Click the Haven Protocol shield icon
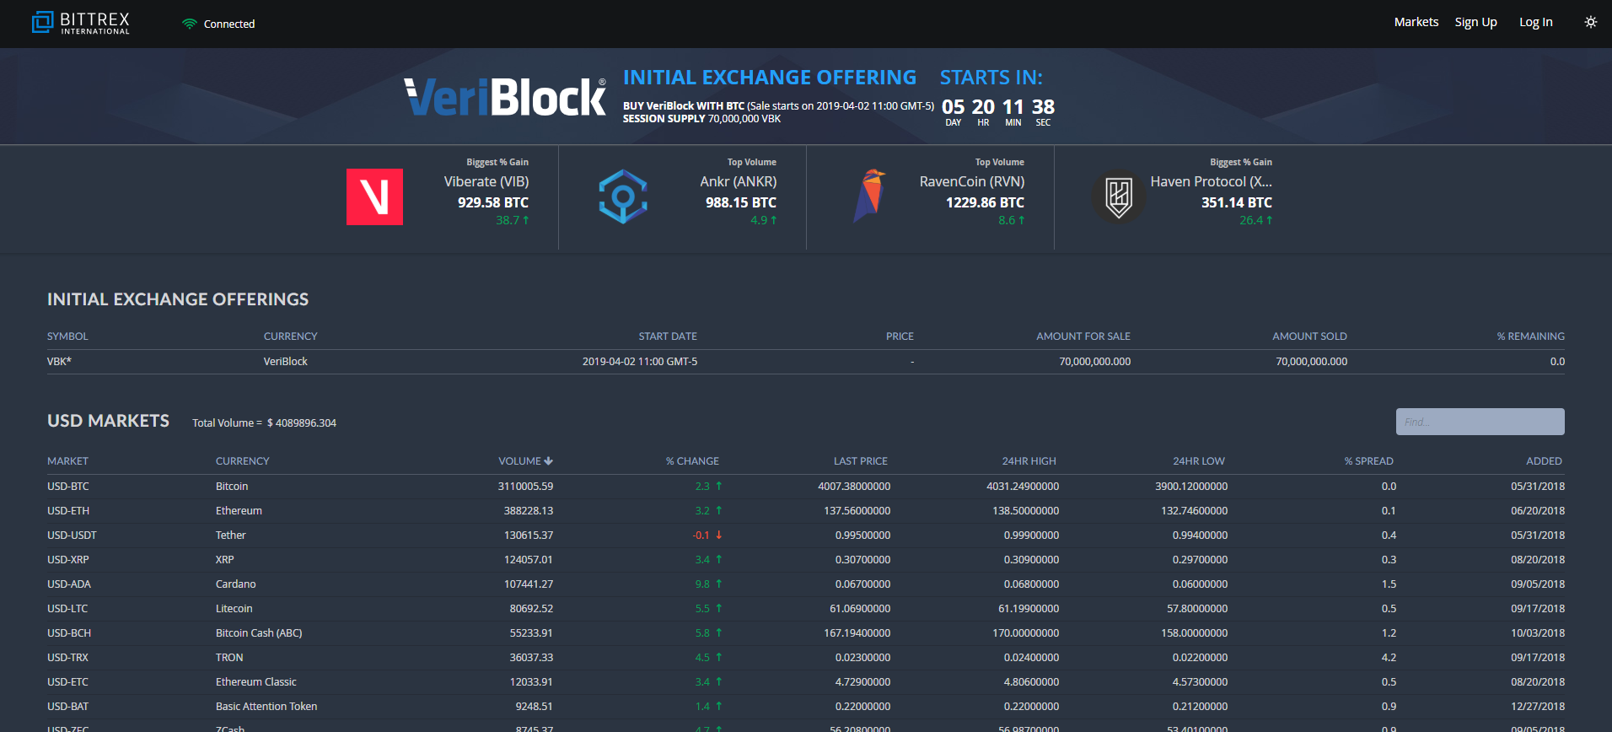1612x732 pixels. click(1119, 197)
